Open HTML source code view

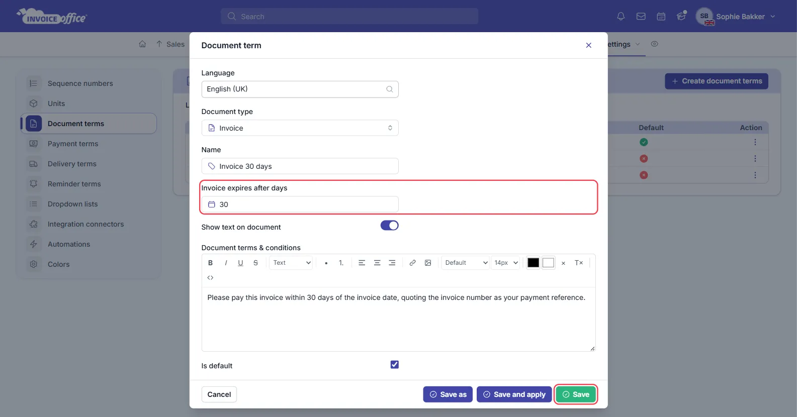(210, 278)
